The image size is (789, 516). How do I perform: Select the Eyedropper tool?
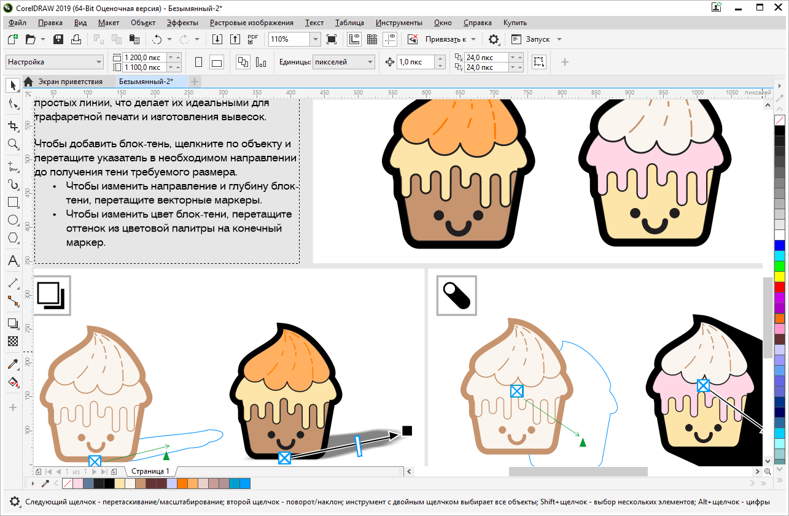pos(13,364)
